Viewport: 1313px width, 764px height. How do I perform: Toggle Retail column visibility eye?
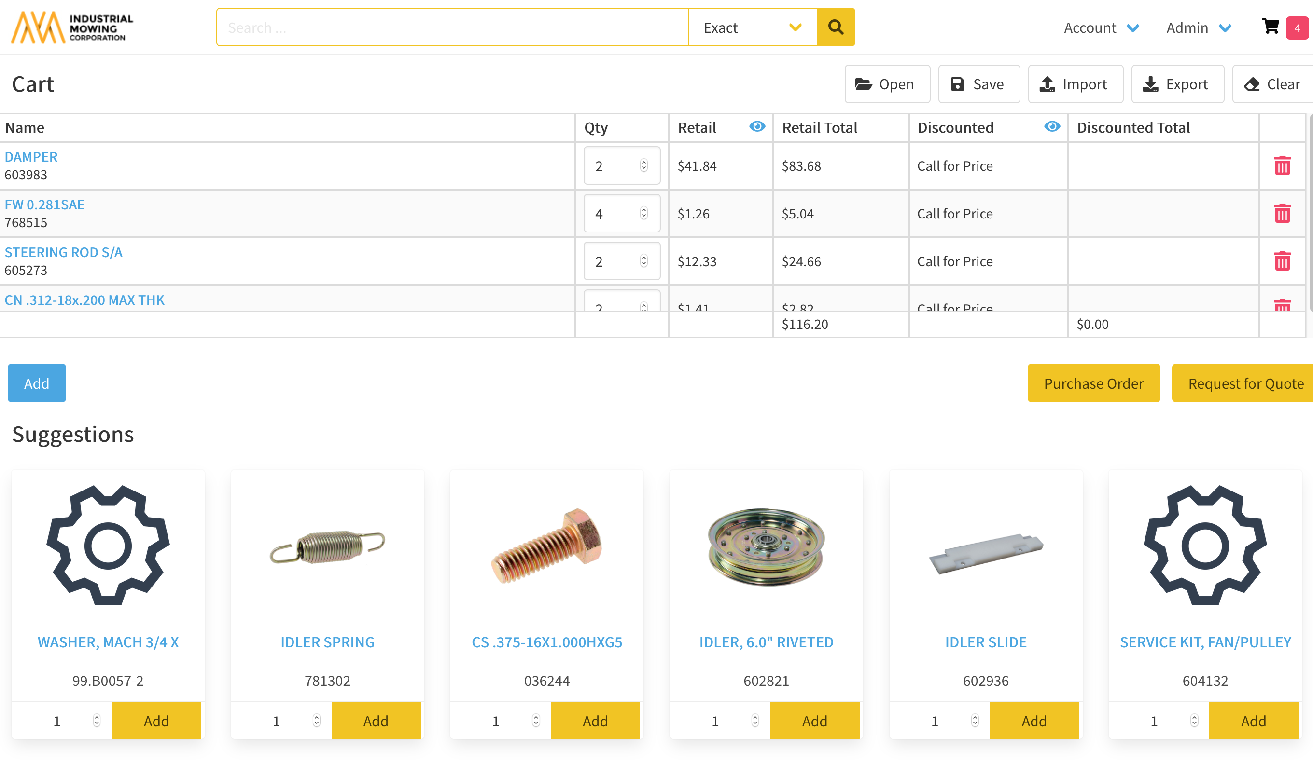tap(756, 126)
